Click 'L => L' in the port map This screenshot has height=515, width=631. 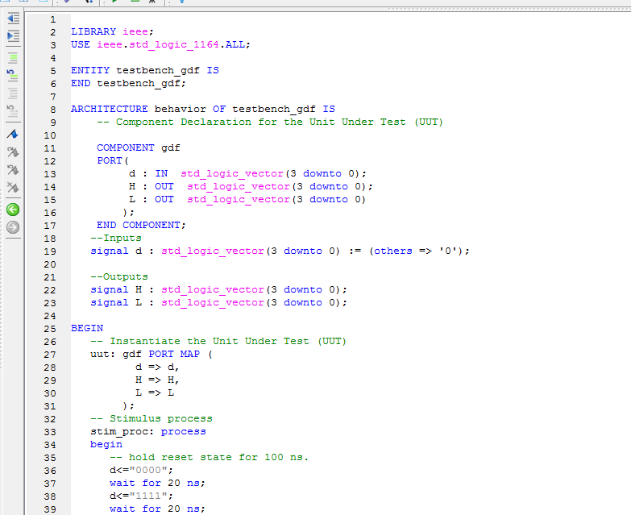155,392
